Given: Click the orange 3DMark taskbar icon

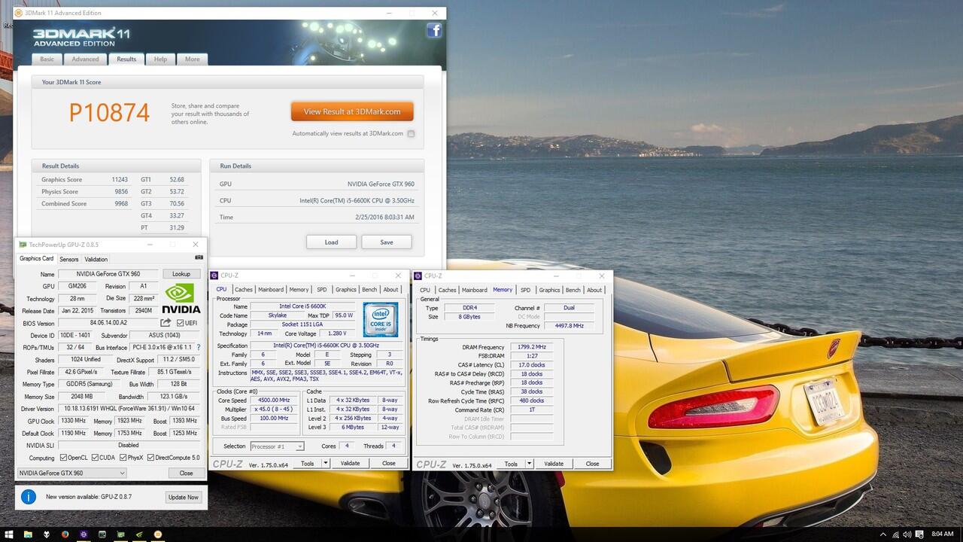Looking at the screenshot, I should click(x=158, y=534).
